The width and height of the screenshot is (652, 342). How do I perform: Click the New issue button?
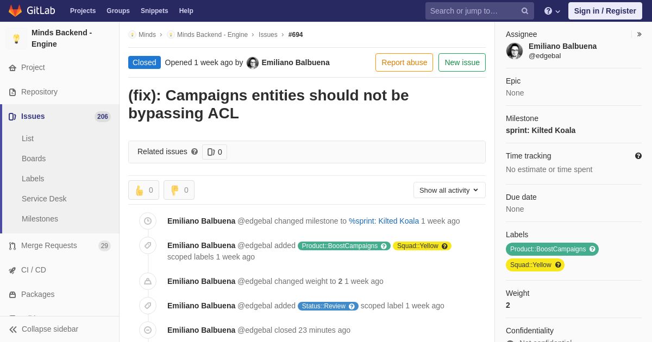[462, 62]
